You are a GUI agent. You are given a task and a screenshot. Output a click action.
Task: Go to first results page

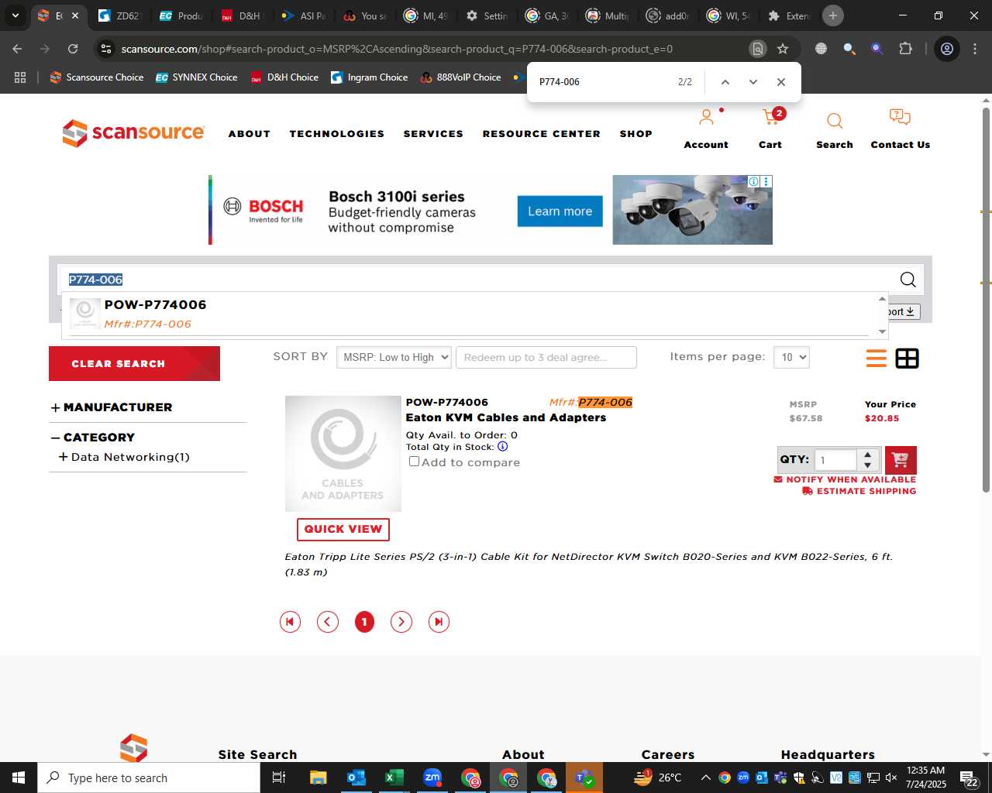(290, 622)
